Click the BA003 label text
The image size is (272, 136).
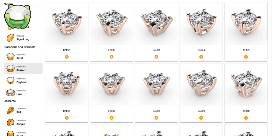click(156, 50)
